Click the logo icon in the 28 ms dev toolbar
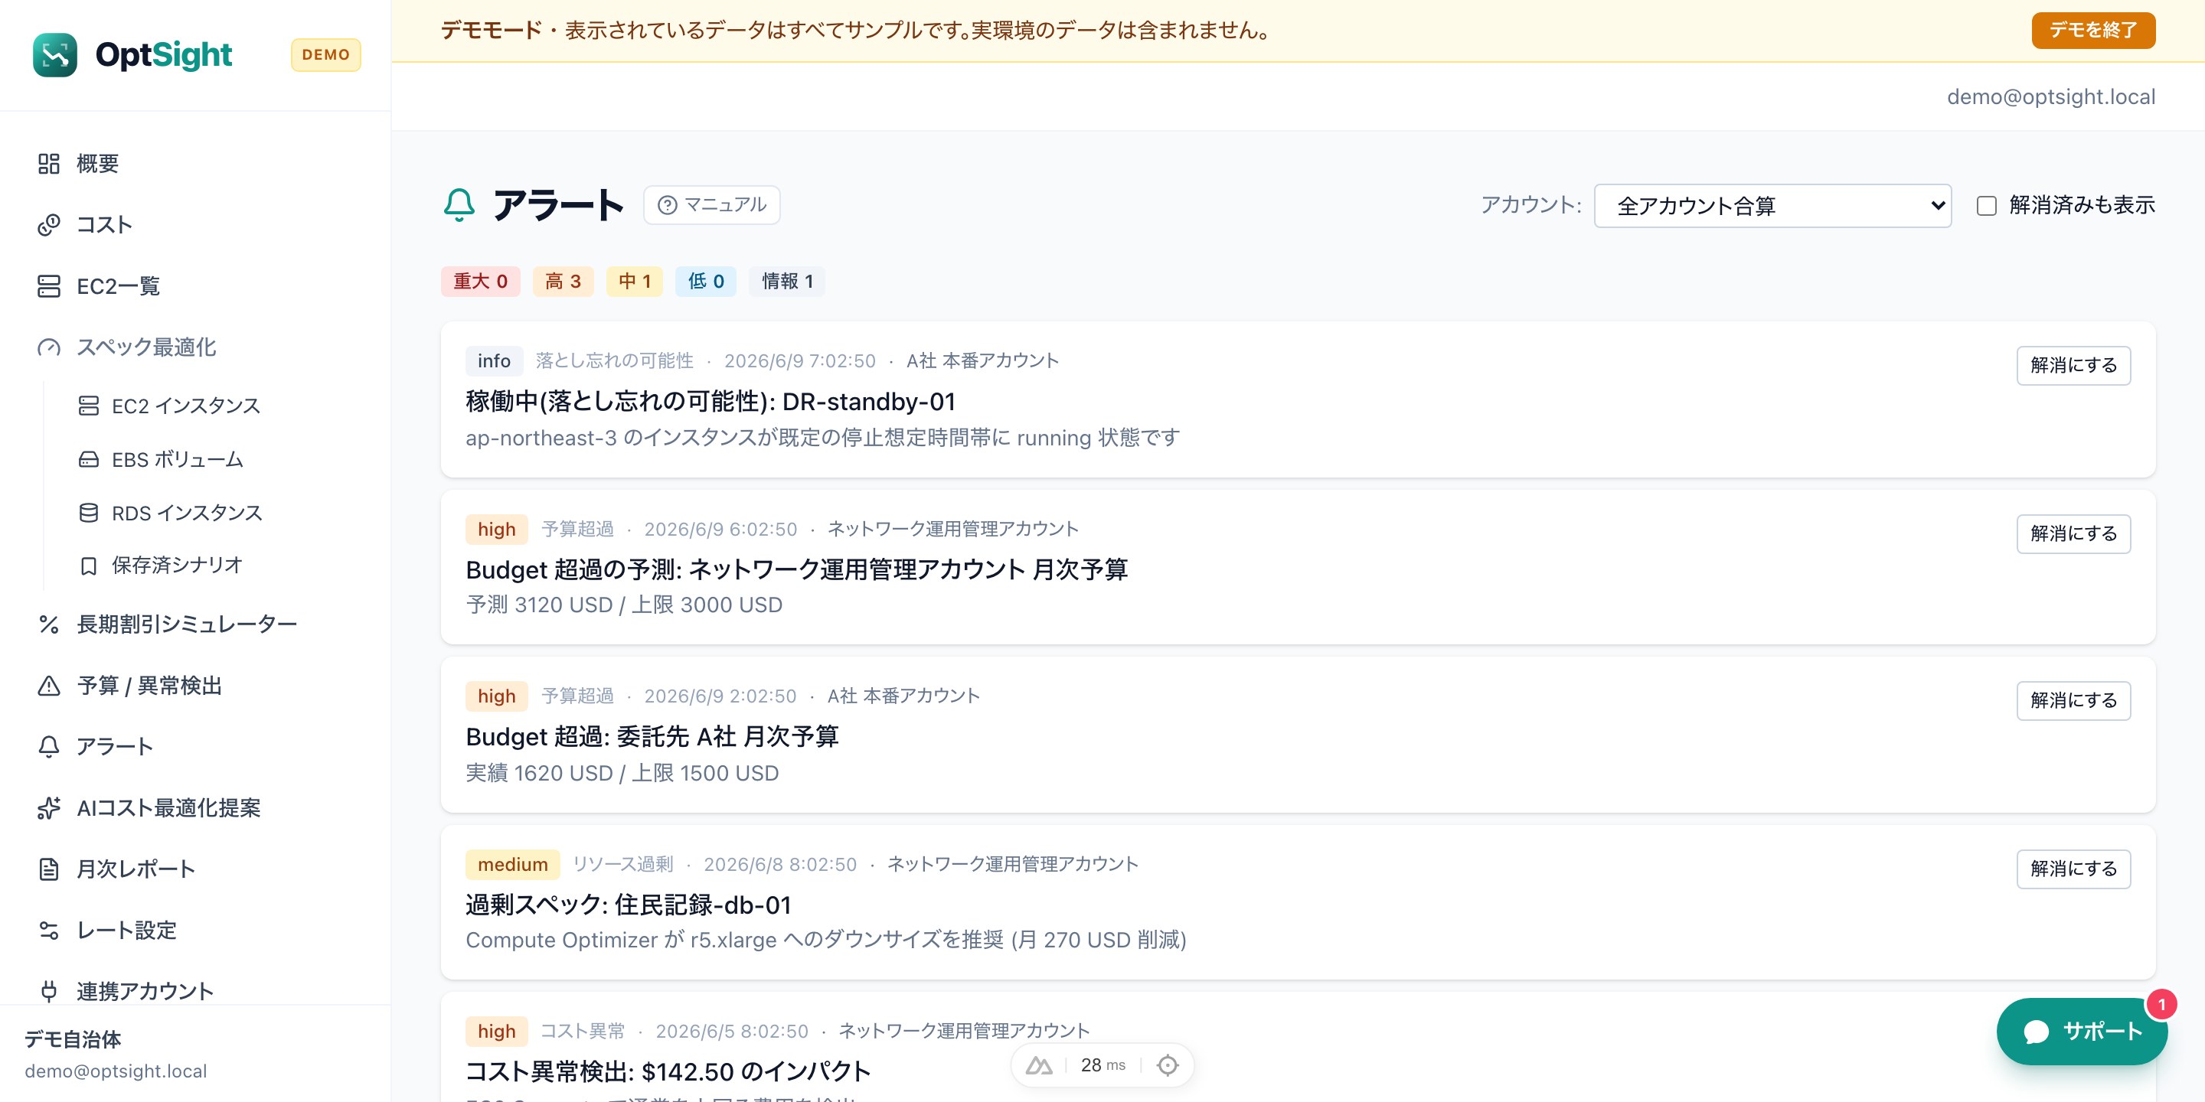This screenshot has width=2205, height=1102. [x=1039, y=1065]
